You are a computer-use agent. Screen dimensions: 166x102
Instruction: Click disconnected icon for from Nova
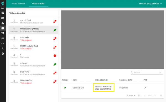click(55, 73)
